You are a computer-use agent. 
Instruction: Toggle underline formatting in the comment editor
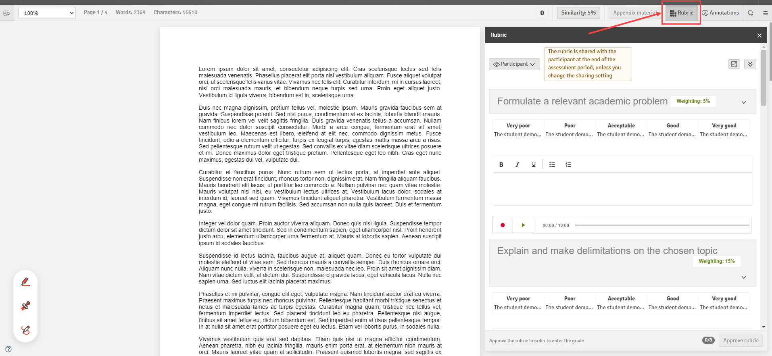[x=534, y=164]
